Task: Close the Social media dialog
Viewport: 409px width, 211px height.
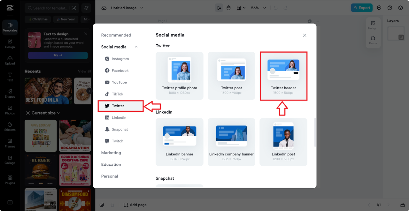Action: tap(305, 35)
